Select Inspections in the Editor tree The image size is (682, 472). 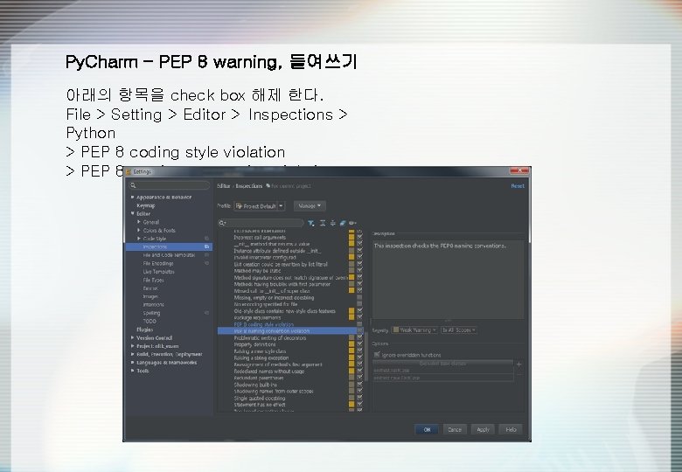[169, 246]
